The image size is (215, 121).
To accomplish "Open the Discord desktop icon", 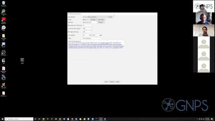I will pos(4,45).
